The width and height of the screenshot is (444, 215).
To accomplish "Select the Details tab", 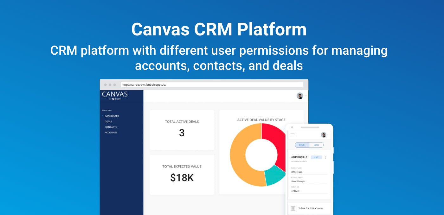I will (x=301, y=145).
